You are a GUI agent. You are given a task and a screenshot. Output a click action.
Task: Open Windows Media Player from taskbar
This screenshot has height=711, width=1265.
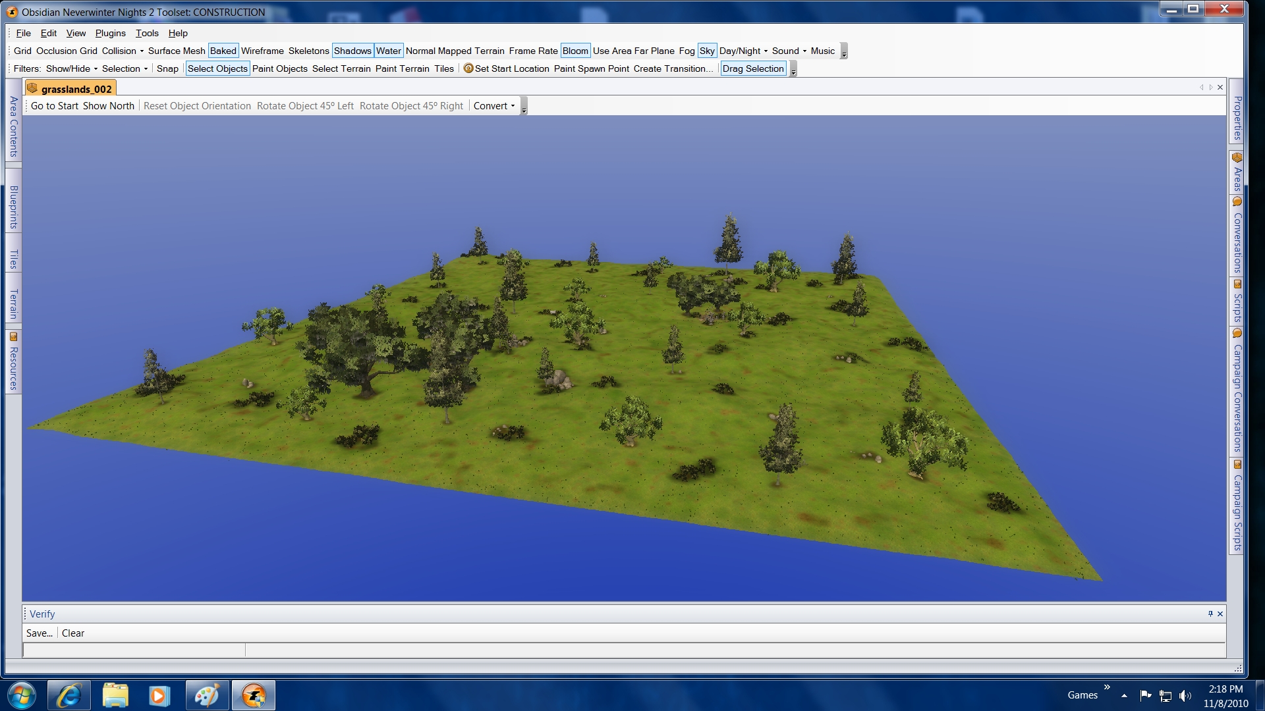click(x=159, y=695)
